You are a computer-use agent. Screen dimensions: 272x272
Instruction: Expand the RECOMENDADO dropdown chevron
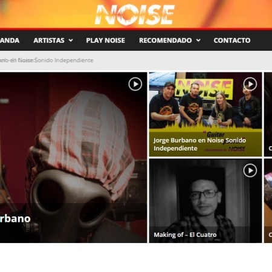coord(198,40)
